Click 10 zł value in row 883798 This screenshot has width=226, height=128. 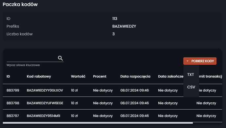[74, 103]
